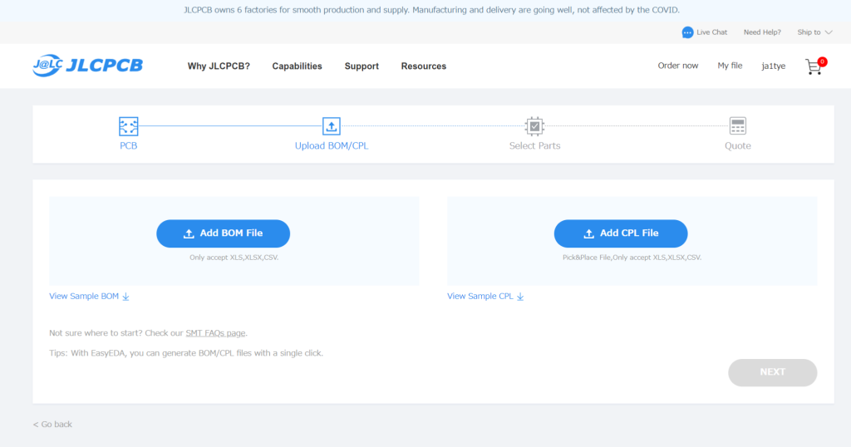Open the Why JLCPCB? menu
This screenshot has height=447, width=851.
pyautogui.click(x=219, y=66)
